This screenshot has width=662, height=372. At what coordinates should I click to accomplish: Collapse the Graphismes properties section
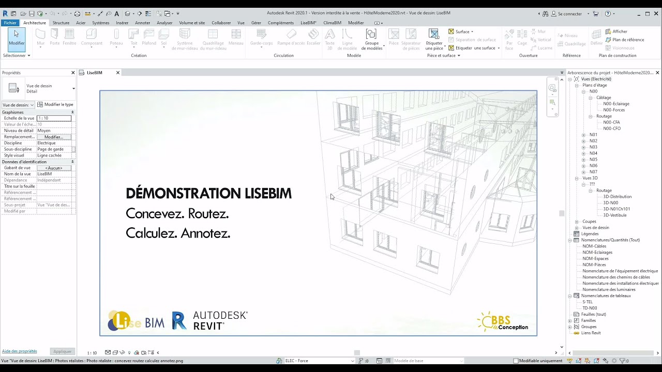pos(72,112)
